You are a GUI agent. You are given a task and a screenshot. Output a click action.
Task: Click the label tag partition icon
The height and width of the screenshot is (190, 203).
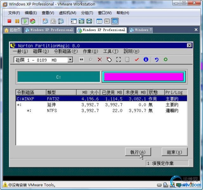tap(109, 60)
